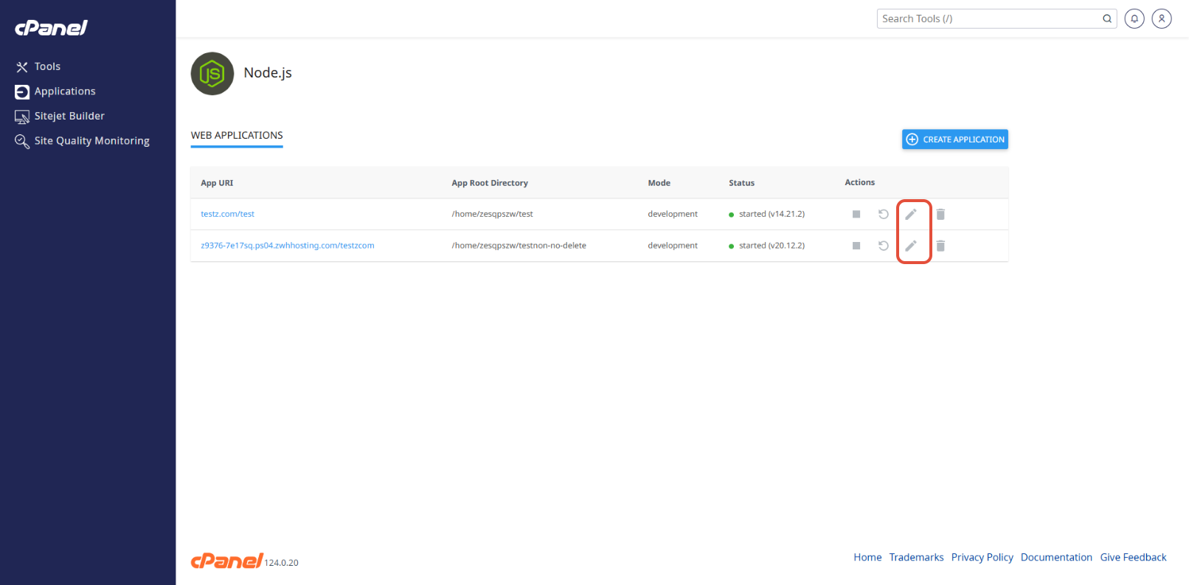Click the Sitejet Builder monitor icon
This screenshot has width=1189, height=585.
22,117
